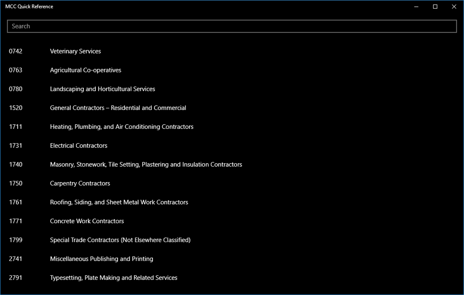Select Heating, Plumbing, and Air Conditioning Contractors
This screenshot has height=295, width=464.
point(121,127)
